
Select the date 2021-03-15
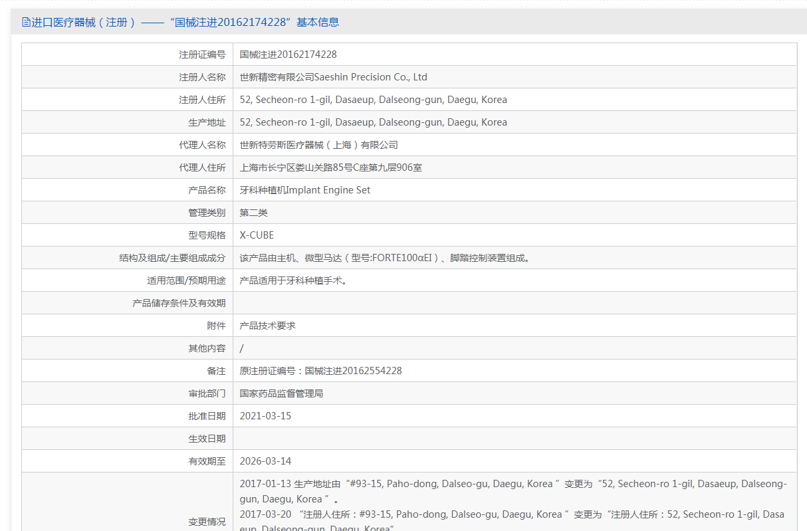click(266, 416)
